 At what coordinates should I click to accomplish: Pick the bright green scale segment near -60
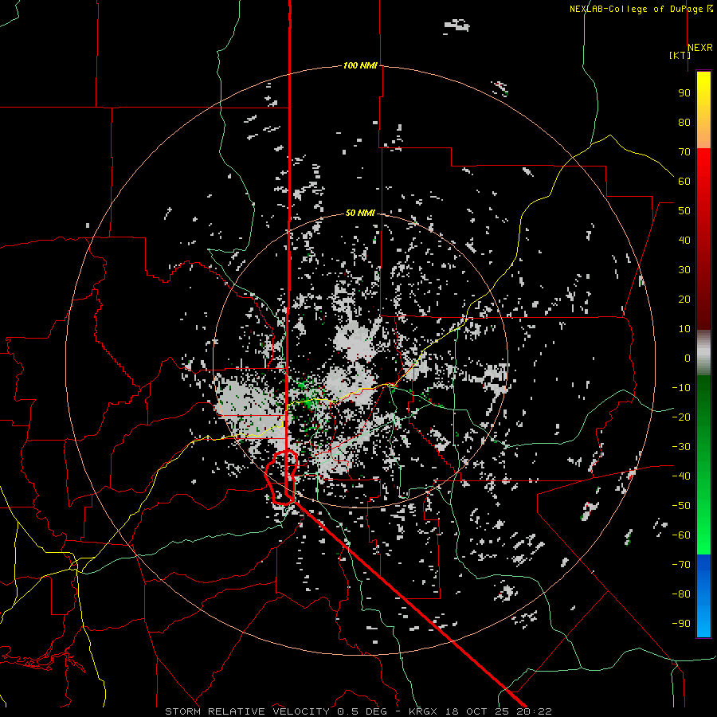pos(703,531)
